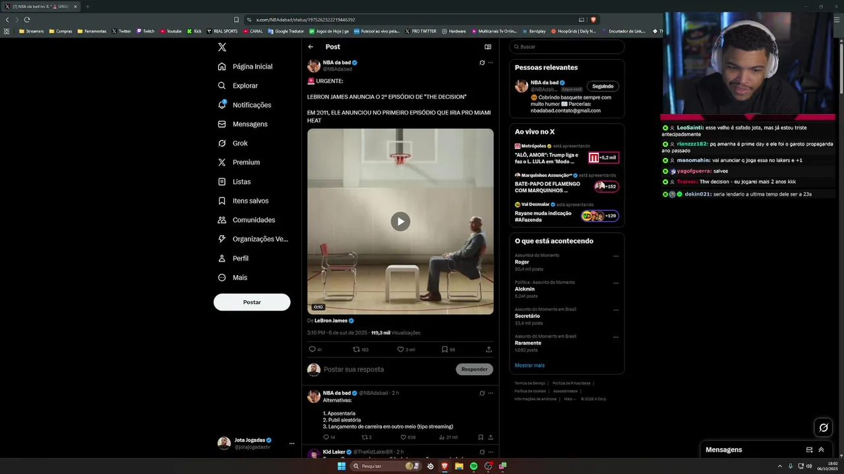The height and width of the screenshot is (474, 844).
Task: Open Premium in sidebar
Action: click(x=239, y=162)
